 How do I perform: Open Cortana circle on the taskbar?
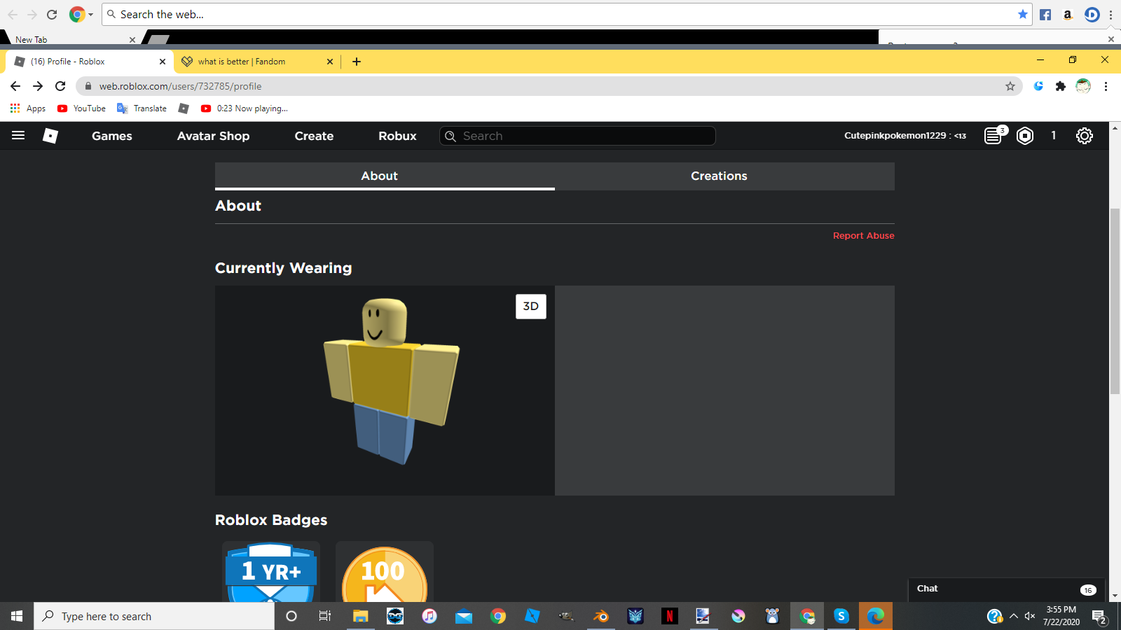tap(291, 616)
